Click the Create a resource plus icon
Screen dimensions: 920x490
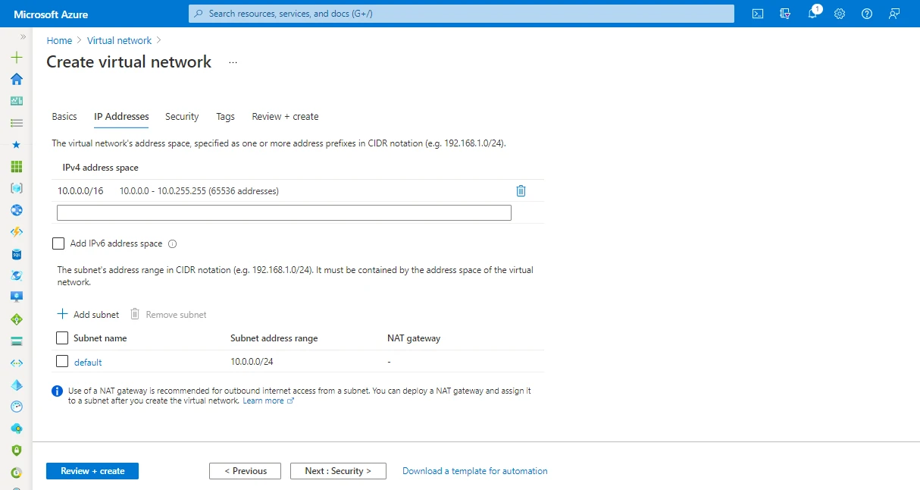point(17,58)
